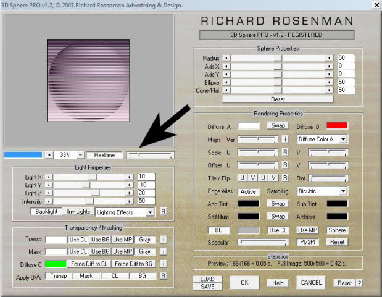Toggle the PI/2PI button
The width and height of the screenshot is (382, 297).
(x=308, y=242)
